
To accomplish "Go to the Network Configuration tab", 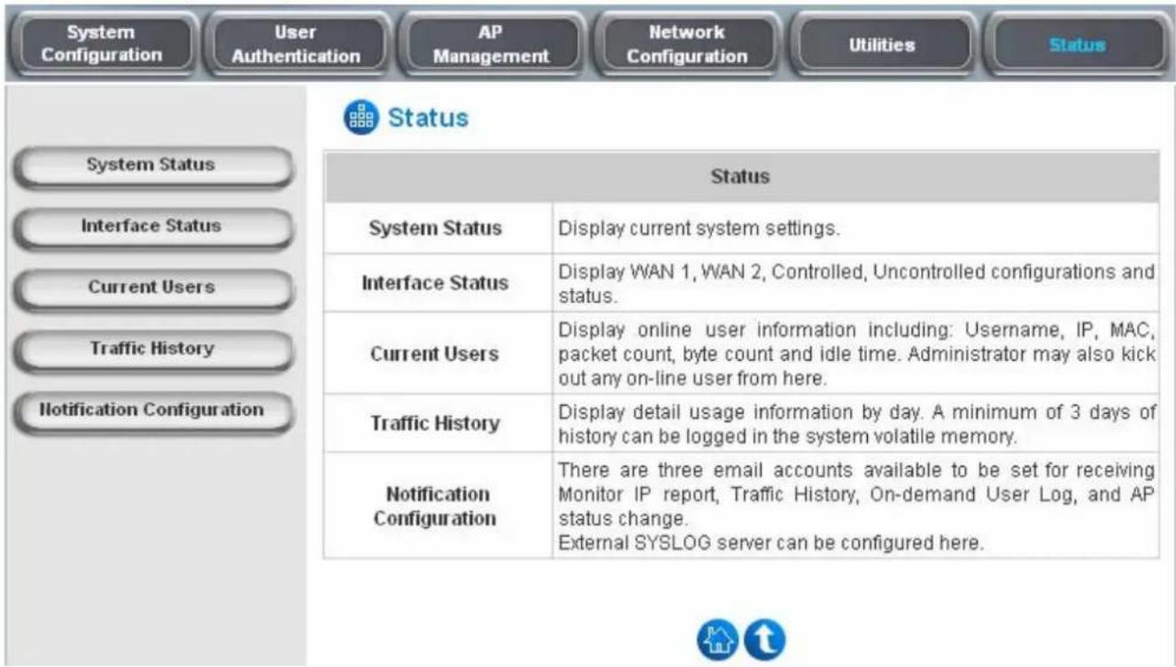I will (x=686, y=44).
